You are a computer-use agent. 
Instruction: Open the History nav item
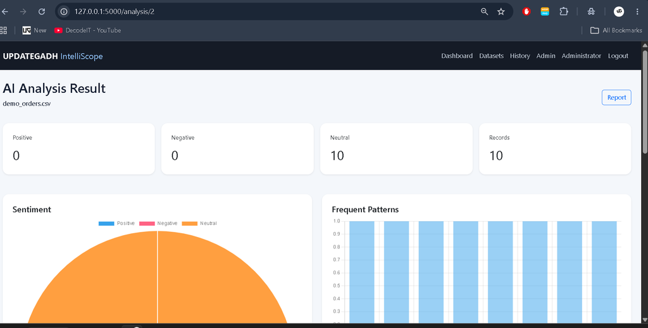point(520,56)
